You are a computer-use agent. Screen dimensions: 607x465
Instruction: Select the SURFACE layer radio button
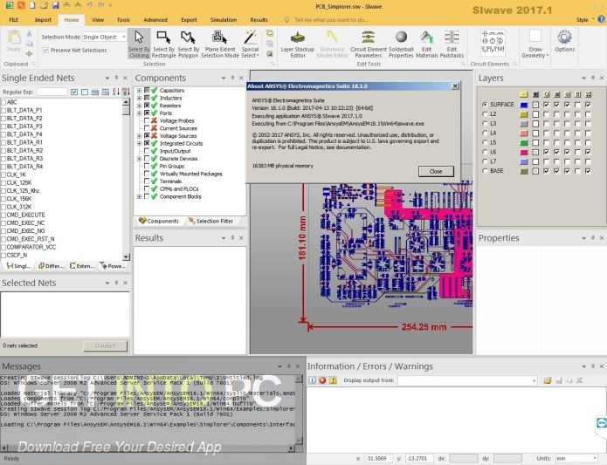(485, 105)
